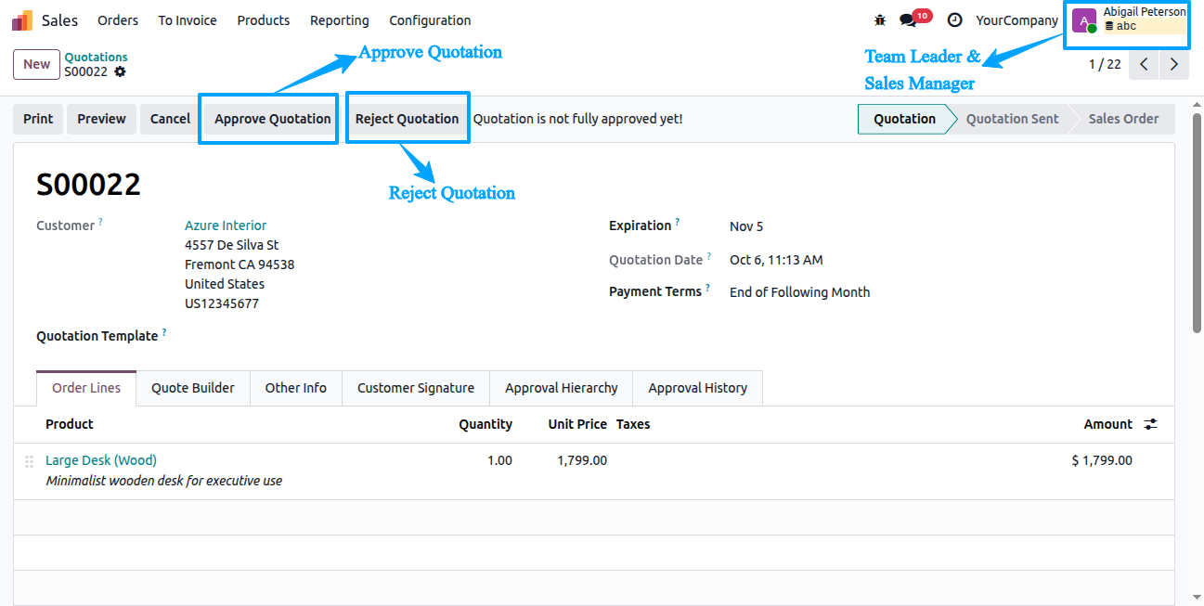1204x606 pixels.
Task: Select the Quotation Sent status stage
Action: tap(1012, 119)
